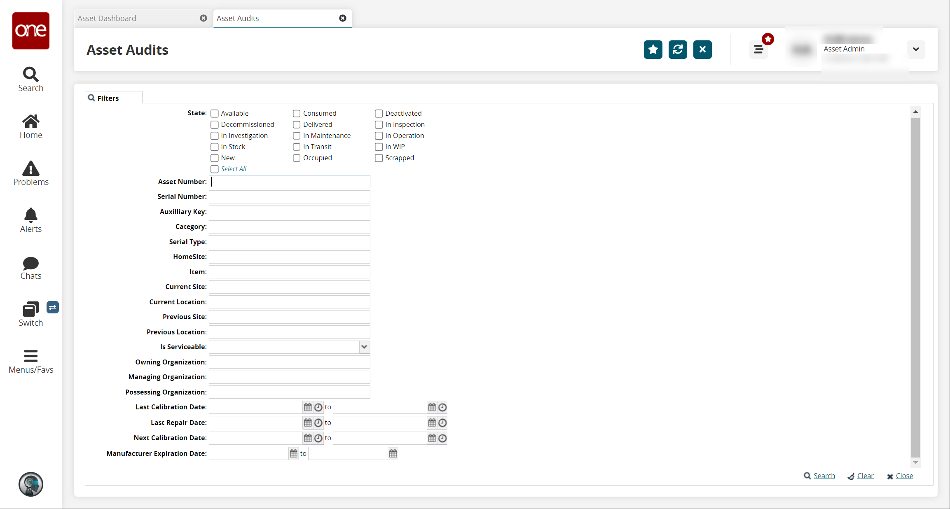
Task: Close the Asset Audits tab
Action: click(x=343, y=18)
